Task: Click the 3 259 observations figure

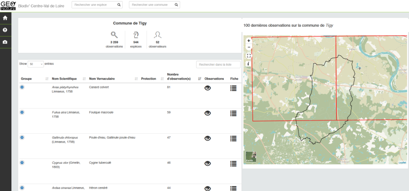Action: [x=114, y=42]
